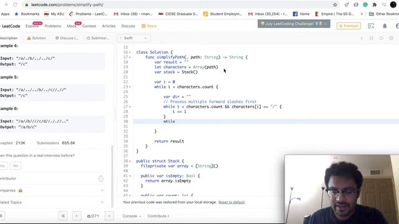Click the curly braces format icon

coord(372,38)
